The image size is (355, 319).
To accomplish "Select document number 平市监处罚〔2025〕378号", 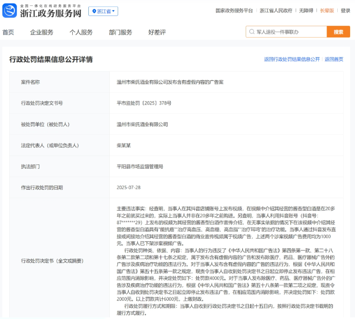I will [x=144, y=103].
